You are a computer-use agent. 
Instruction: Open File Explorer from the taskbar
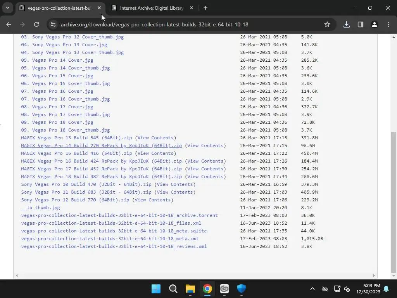[x=190, y=289]
